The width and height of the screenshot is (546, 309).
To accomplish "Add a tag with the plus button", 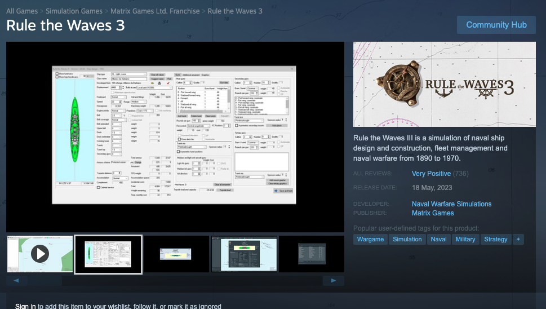I will click(x=518, y=239).
